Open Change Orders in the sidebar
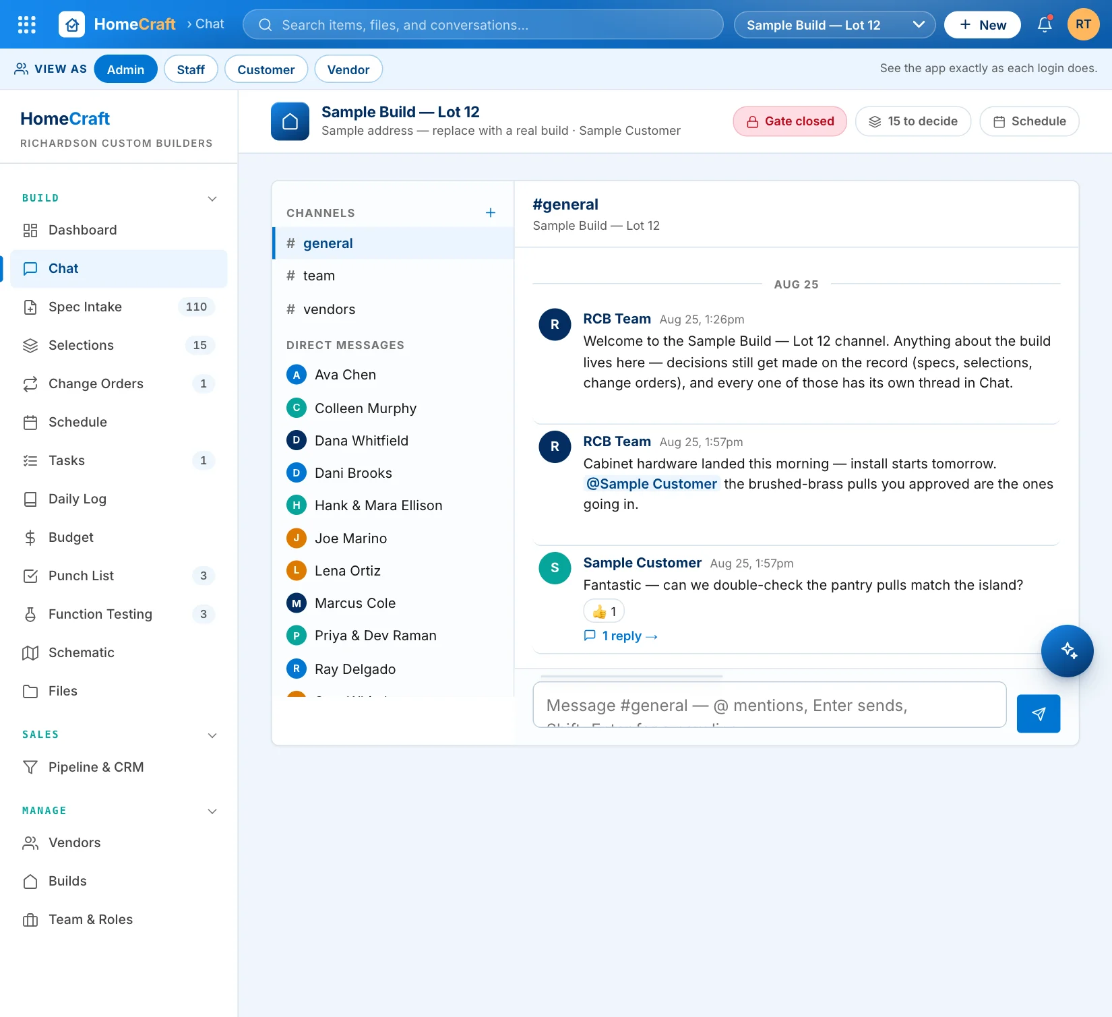This screenshot has width=1112, height=1017. [119, 384]
